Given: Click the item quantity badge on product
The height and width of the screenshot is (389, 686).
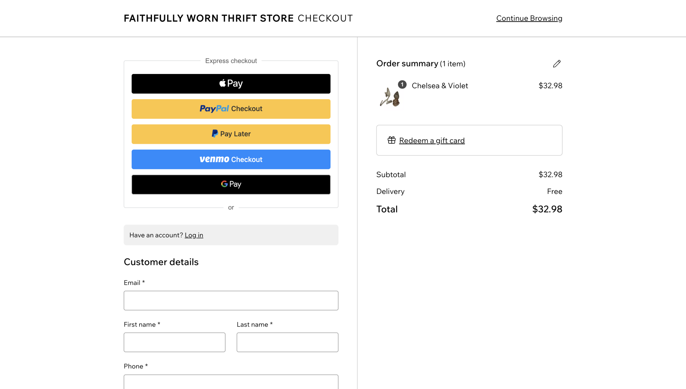Looking at the screenshot, I should point(402,85).
